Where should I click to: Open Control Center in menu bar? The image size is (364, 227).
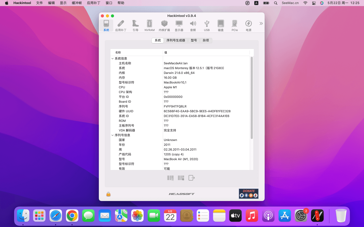[314, 3]
